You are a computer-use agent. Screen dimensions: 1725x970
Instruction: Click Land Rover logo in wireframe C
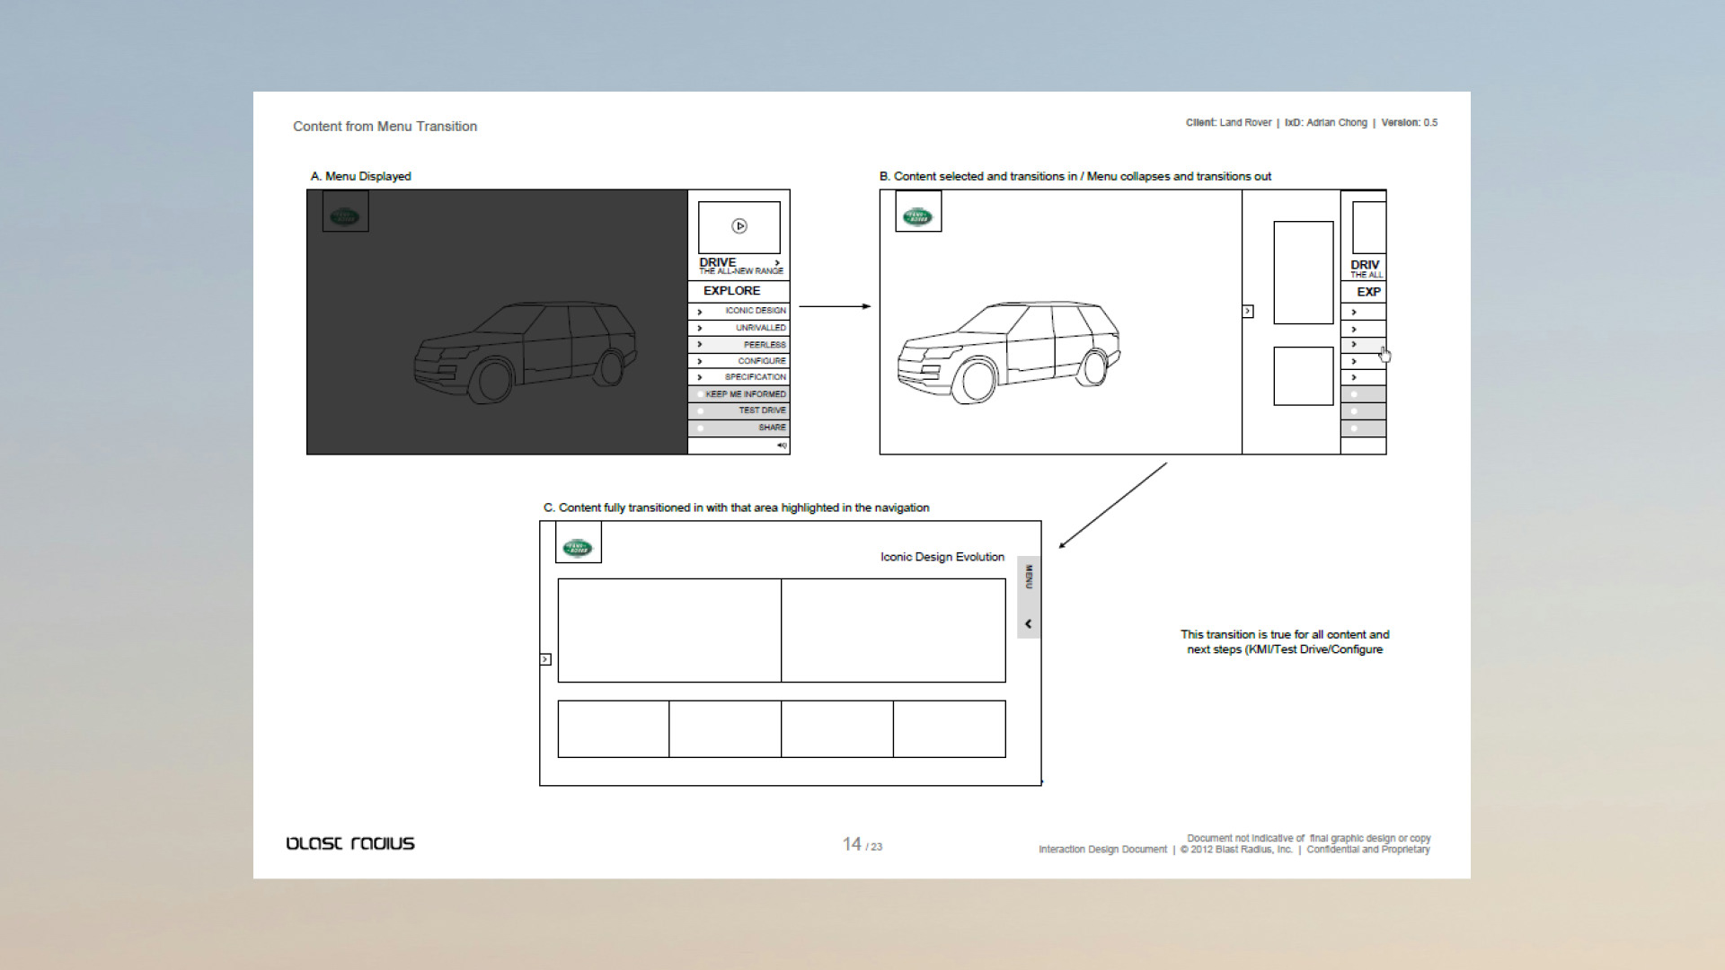point(578,548)
